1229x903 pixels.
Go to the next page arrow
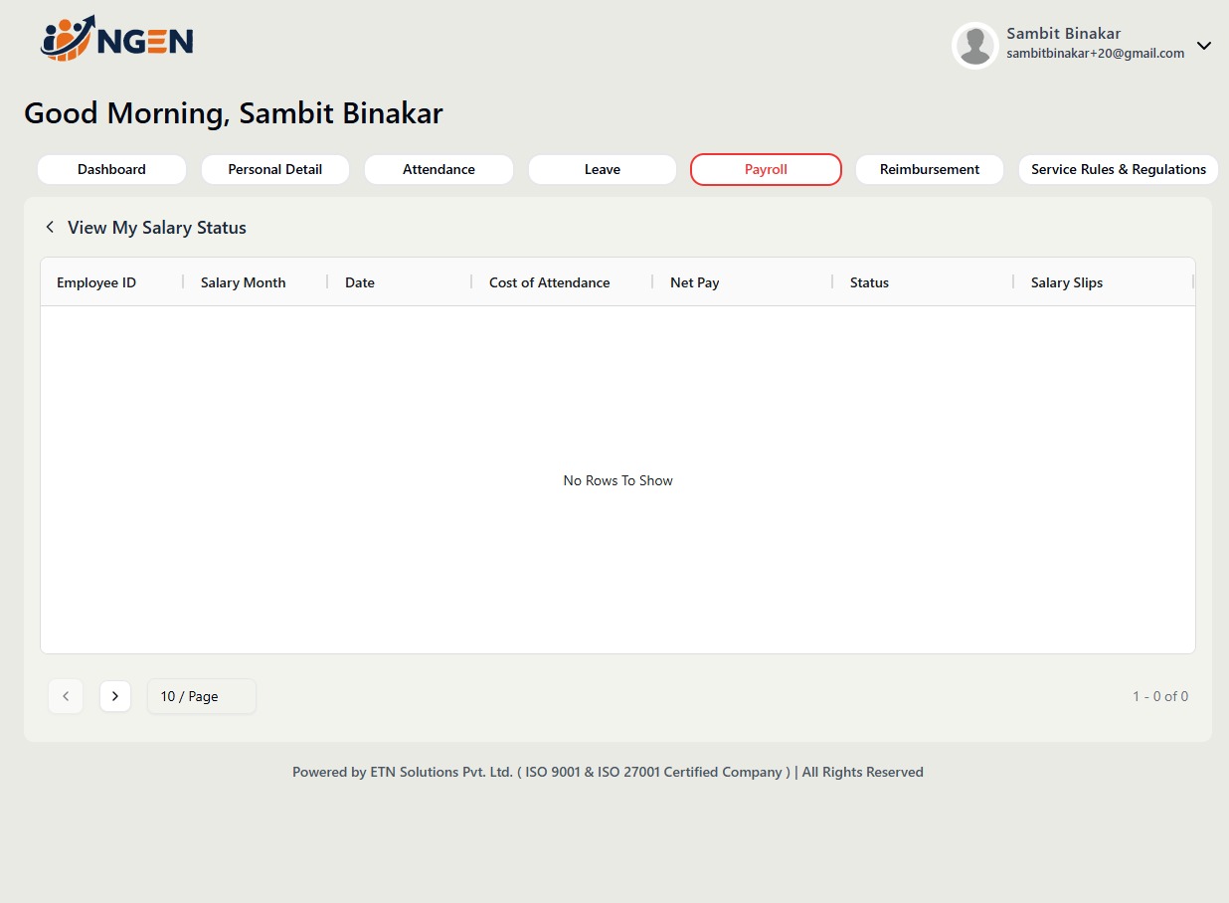(115, 696)
